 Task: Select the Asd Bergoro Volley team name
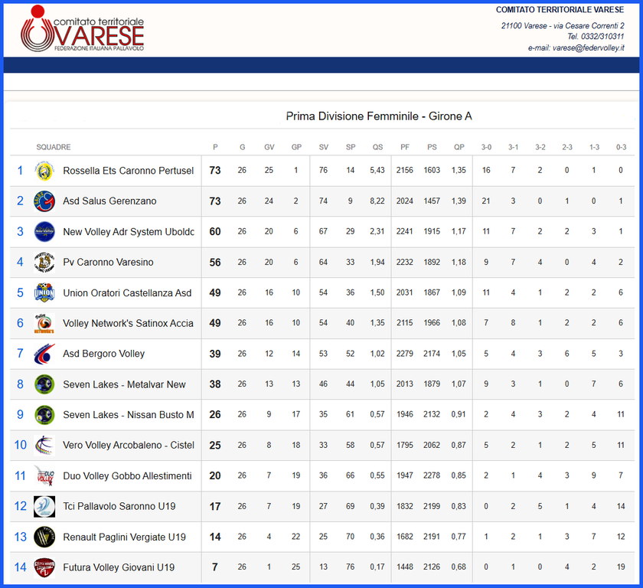pos(104,354)
